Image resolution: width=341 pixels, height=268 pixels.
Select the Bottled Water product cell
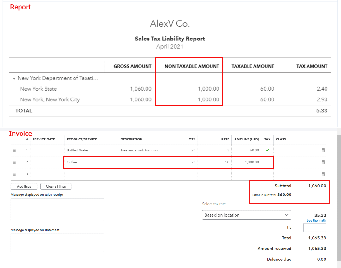point(92,150)
